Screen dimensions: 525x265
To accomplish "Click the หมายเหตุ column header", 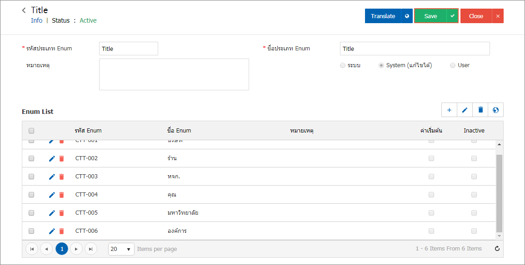I will pyautogui.click(x=302, y=131).
